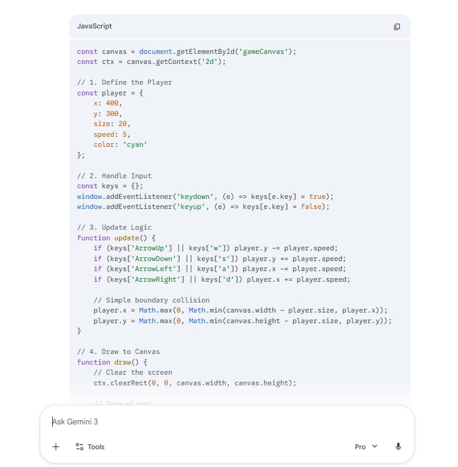Click the getElementById('gameCanvas') line
The width and height of the screenshot is (458, 467).
click(187, 52)
